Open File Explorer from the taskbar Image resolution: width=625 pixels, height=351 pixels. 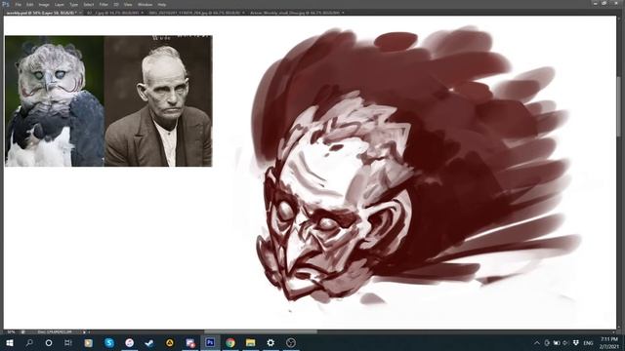[x=250, y=342]
